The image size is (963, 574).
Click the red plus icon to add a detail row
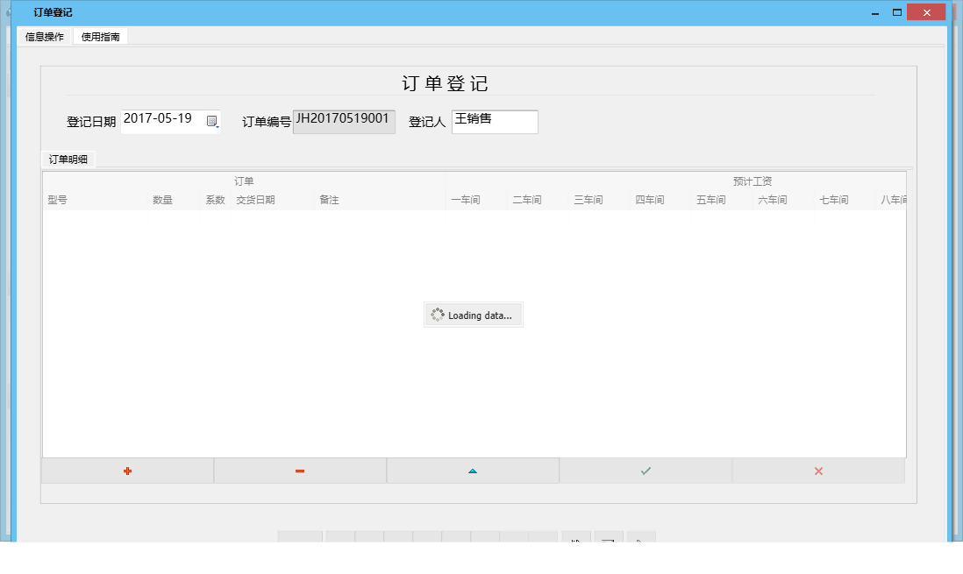(x=127, y=471)
